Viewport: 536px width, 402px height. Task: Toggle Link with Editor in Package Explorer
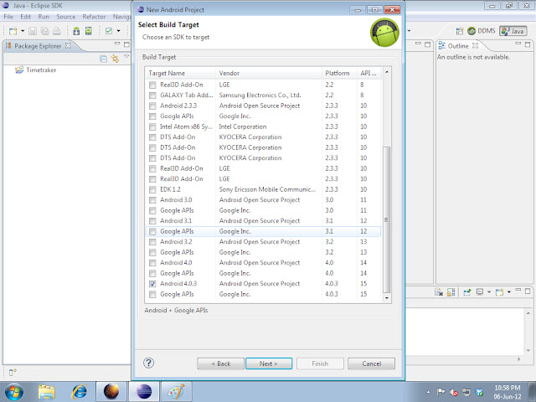click(116, 59)
